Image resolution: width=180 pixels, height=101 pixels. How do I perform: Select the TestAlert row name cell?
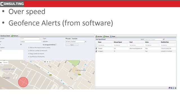pos(100,49)
